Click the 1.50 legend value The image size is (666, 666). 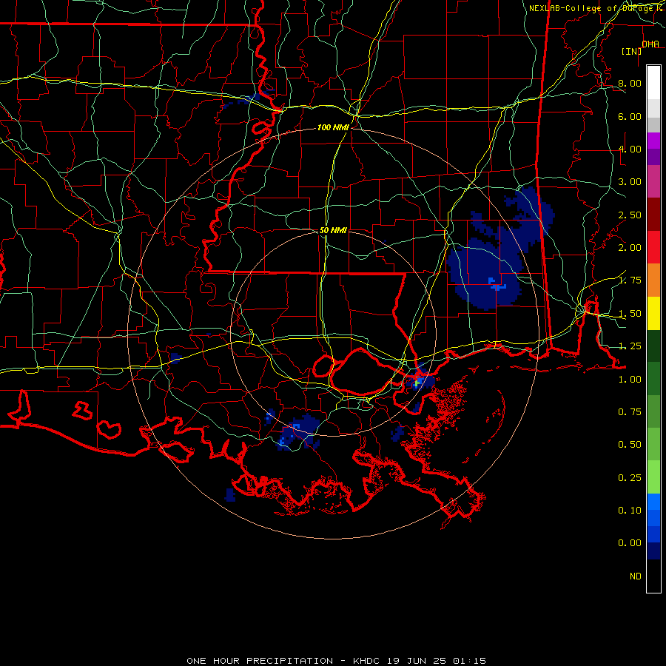tap(630, 314)
